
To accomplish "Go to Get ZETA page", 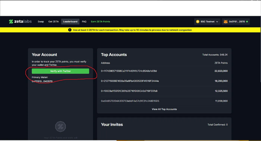I will point(53,22).
